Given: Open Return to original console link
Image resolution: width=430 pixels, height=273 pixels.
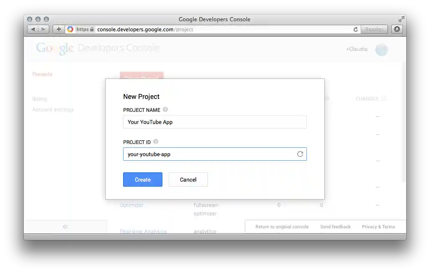Looking at the screenshot, I should (x=282, y=227).
